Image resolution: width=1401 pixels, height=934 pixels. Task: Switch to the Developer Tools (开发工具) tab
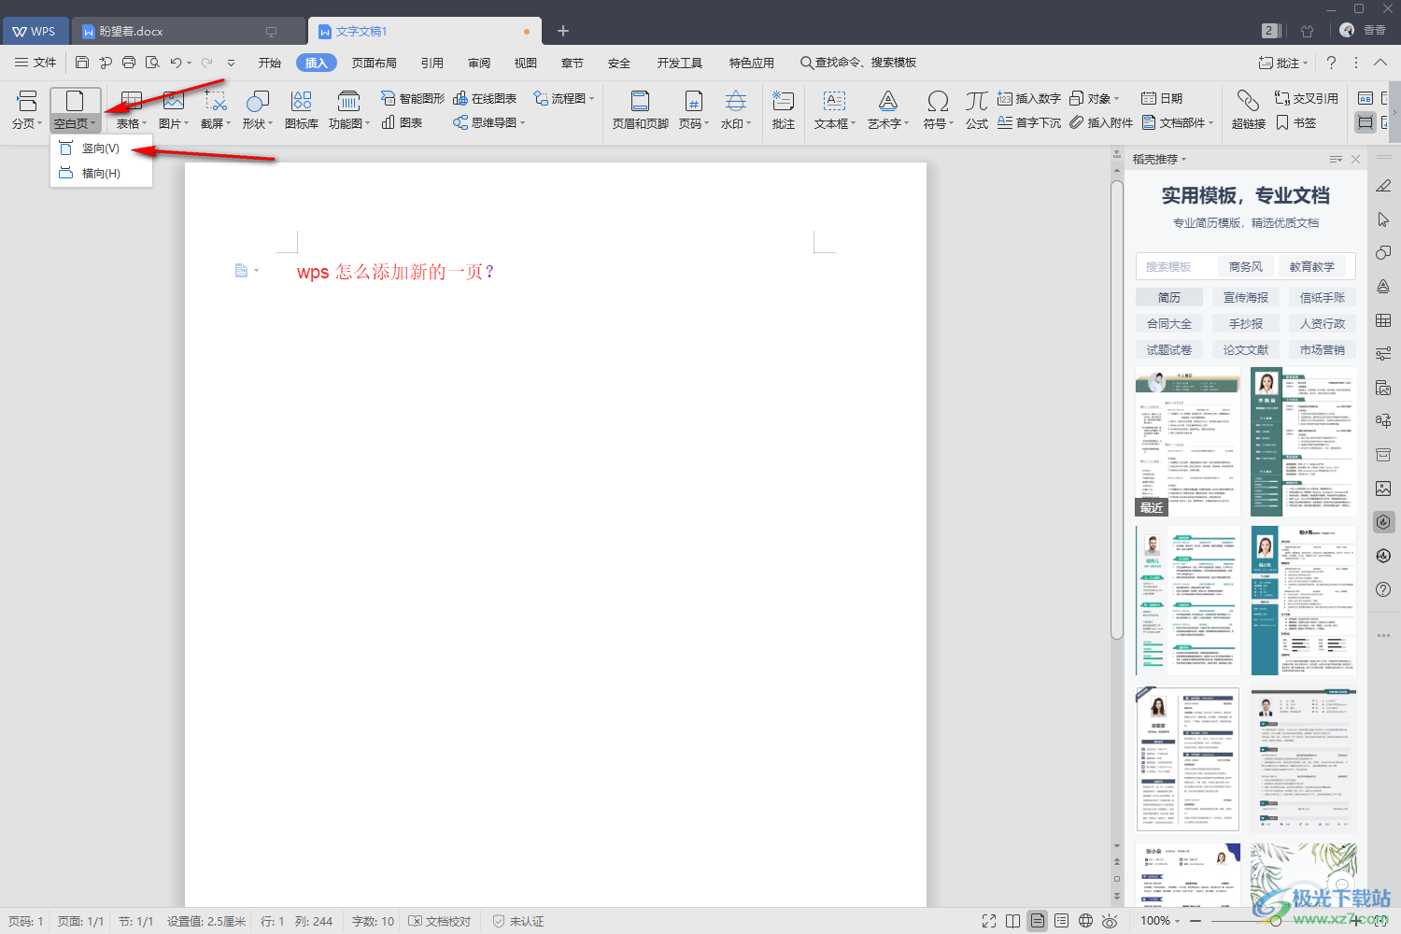coord(680,63)
